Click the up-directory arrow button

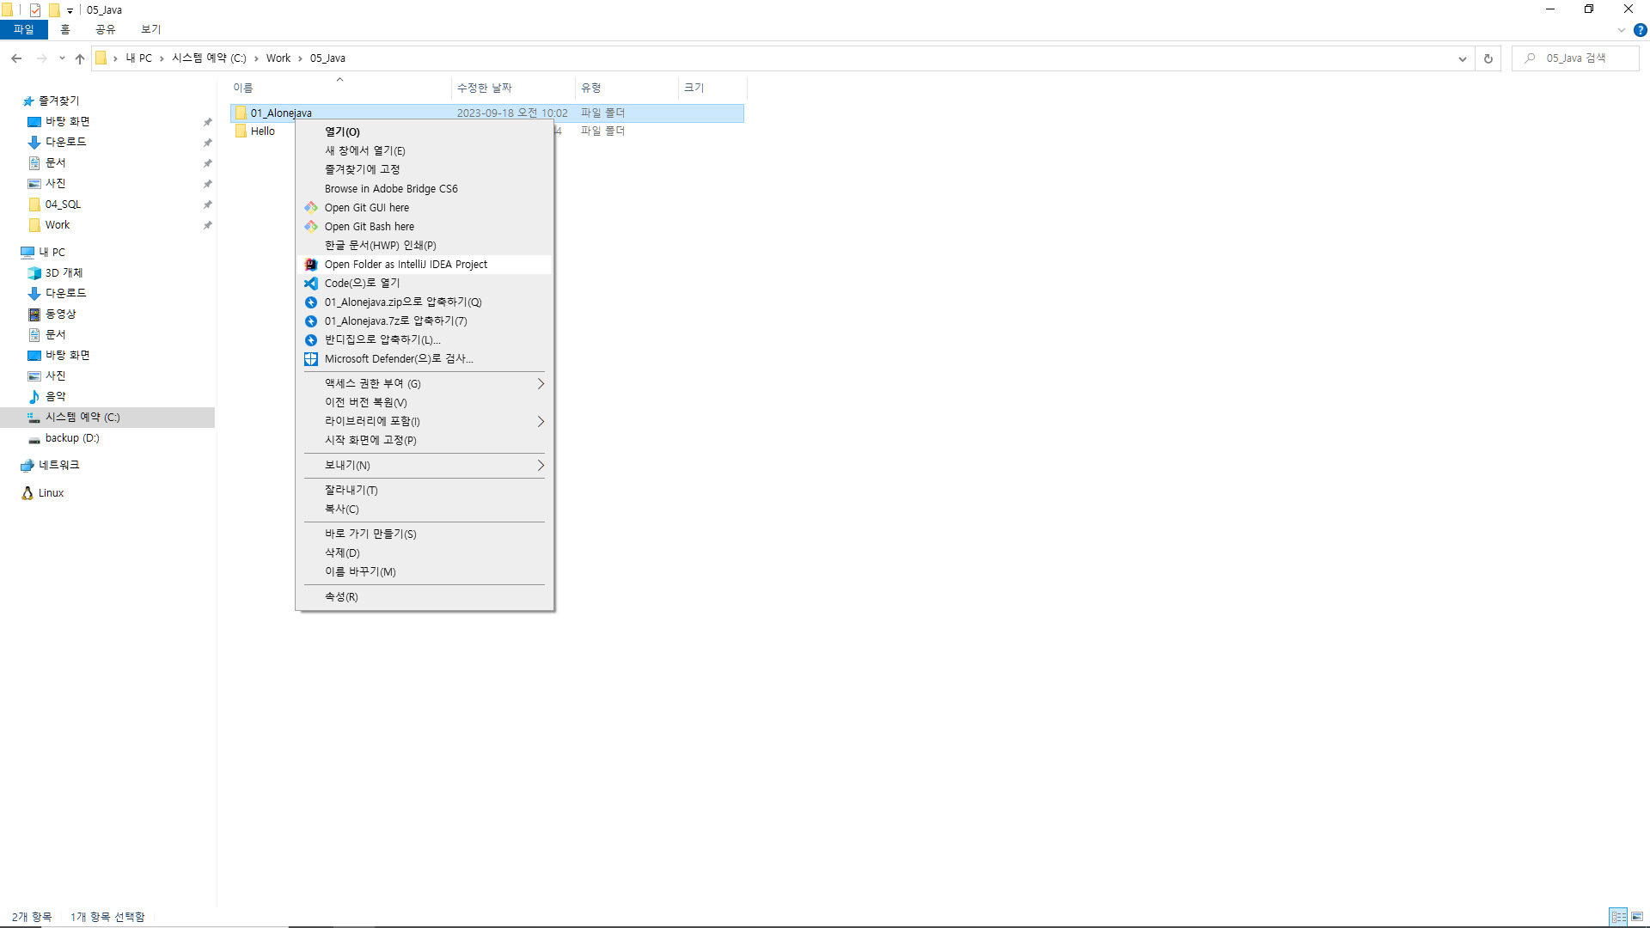(80, 58)
